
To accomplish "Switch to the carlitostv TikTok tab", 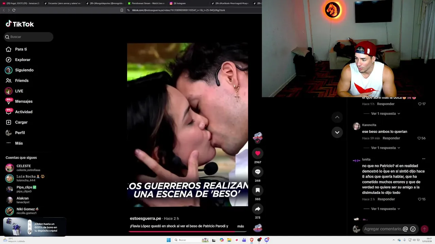I will [x=230, y=3].
